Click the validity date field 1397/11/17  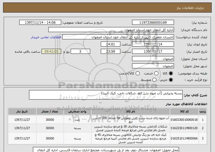click(153, 52)
